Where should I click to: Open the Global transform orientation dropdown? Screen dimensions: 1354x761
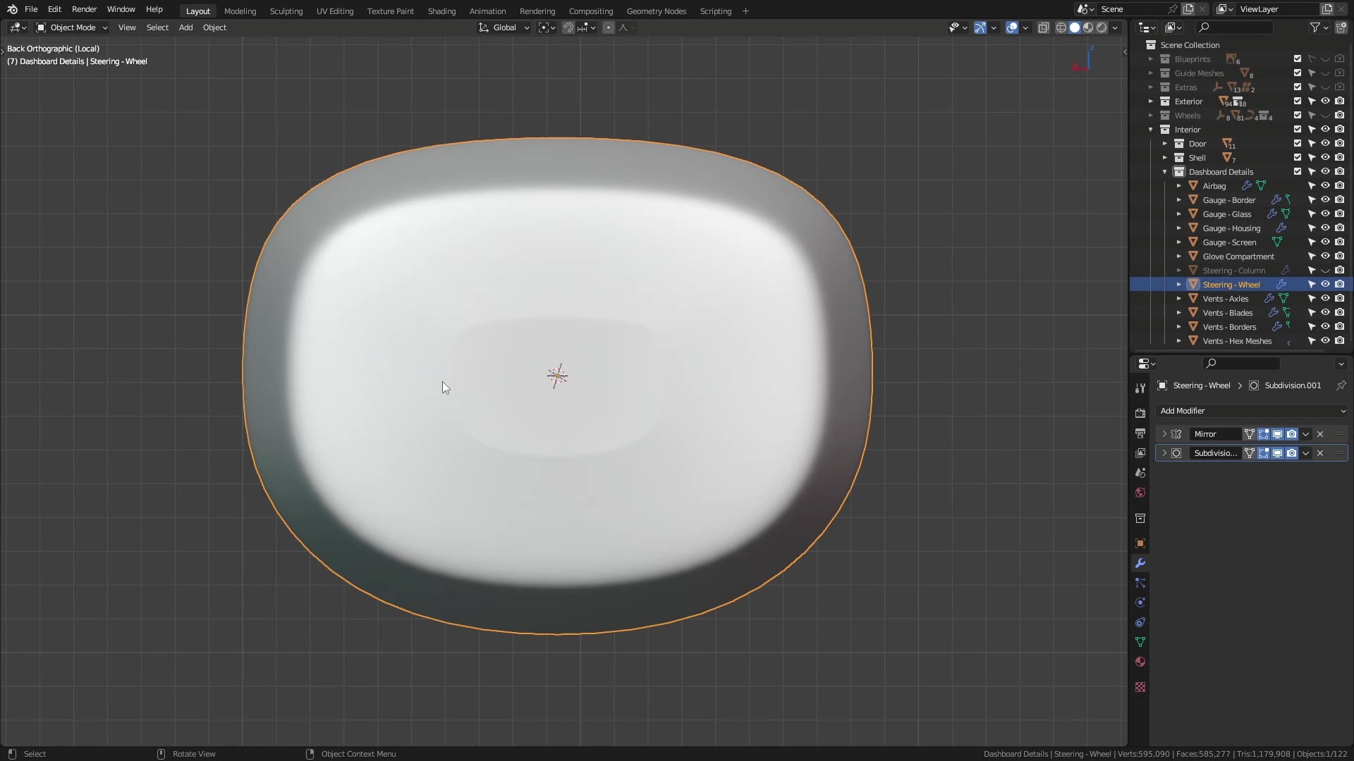tap(504, 27)
